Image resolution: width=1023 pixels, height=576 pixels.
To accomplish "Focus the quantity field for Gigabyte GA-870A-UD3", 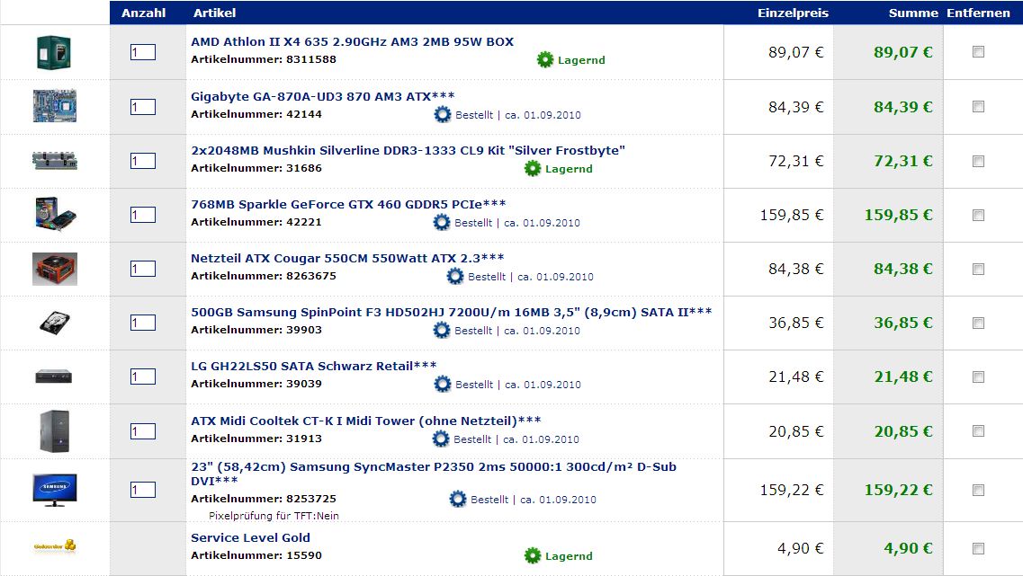I will 143,107.
